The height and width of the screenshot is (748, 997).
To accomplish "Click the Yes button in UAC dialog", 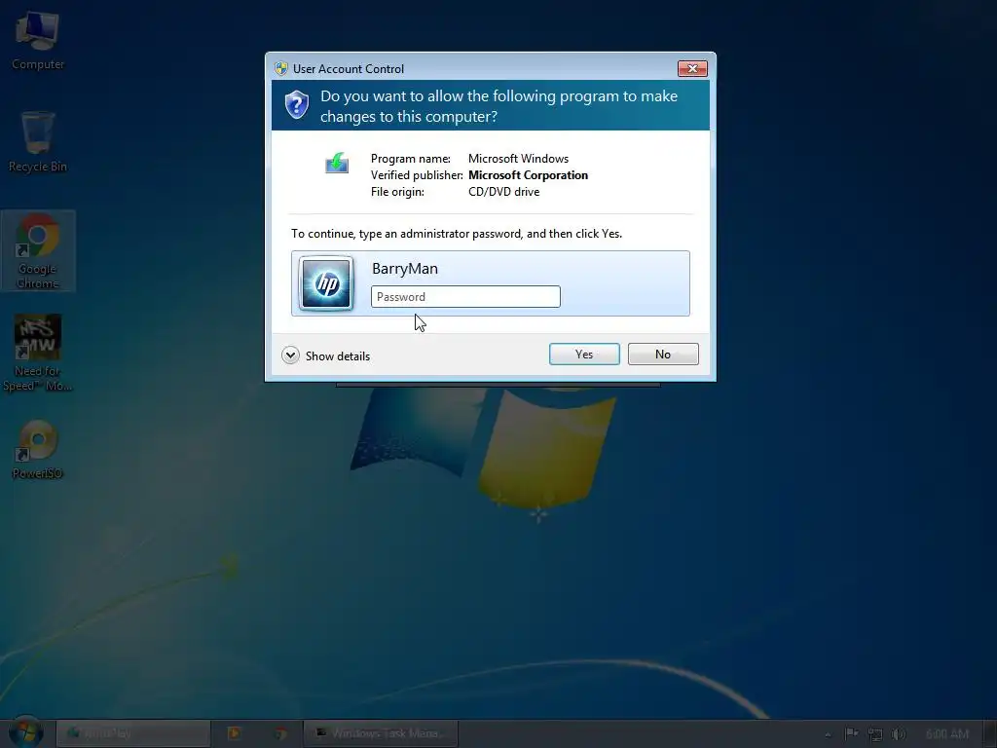I will 584,355.
